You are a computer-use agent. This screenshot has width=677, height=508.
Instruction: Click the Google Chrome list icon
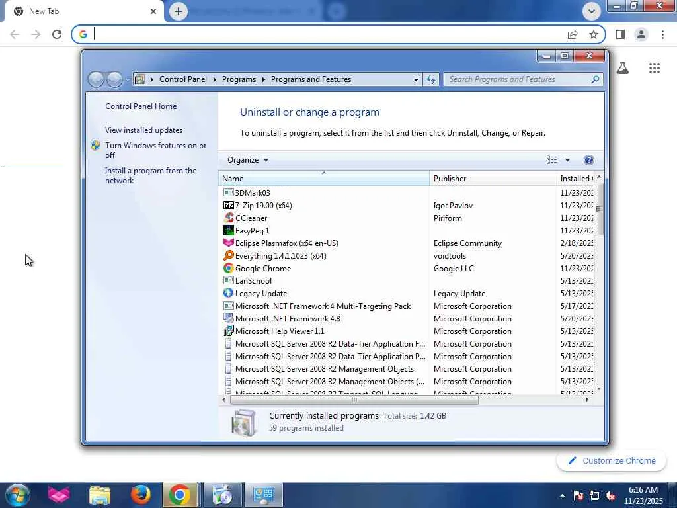(228, 268)
